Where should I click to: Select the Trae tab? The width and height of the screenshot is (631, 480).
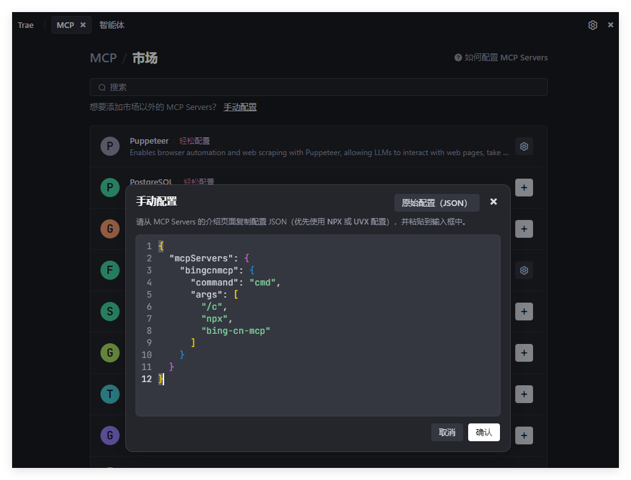click(x=25, y=25)
